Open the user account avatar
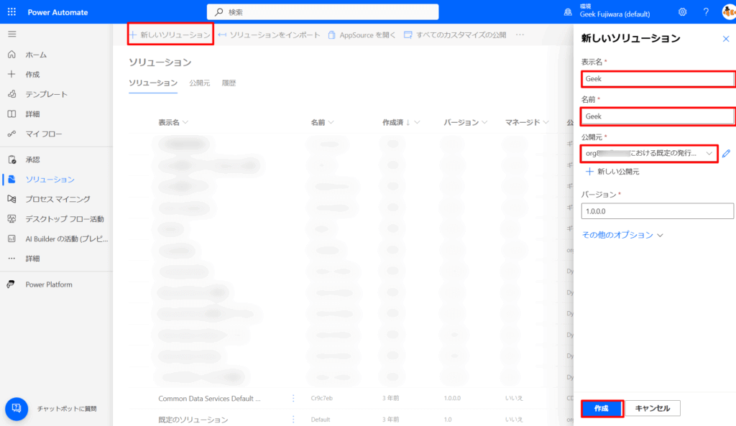736x426 pixels. click(x=729, y=11)
